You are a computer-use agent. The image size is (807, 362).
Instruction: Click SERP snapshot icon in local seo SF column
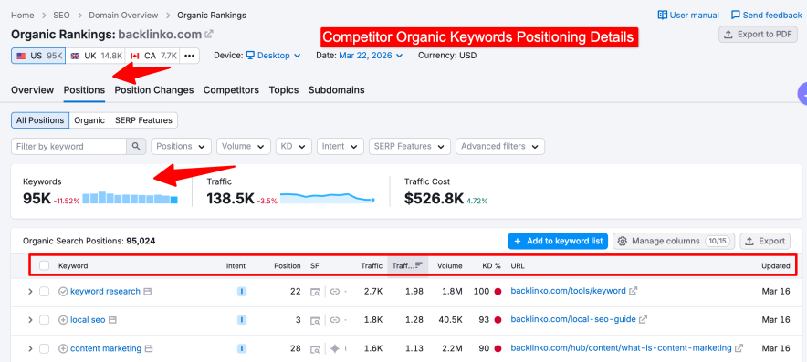click(x=315, y=320)
